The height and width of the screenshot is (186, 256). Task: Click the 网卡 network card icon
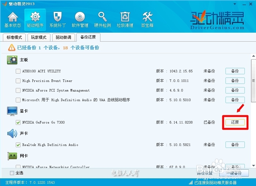tap(12, 156)
